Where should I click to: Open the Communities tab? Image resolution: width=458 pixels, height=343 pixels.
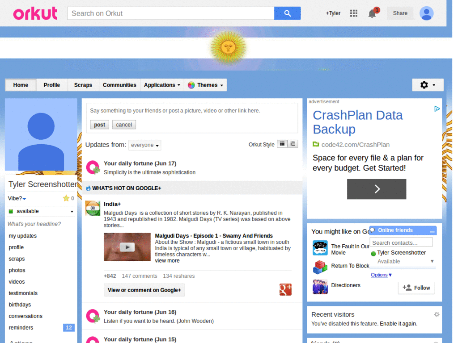click(119, 85)
